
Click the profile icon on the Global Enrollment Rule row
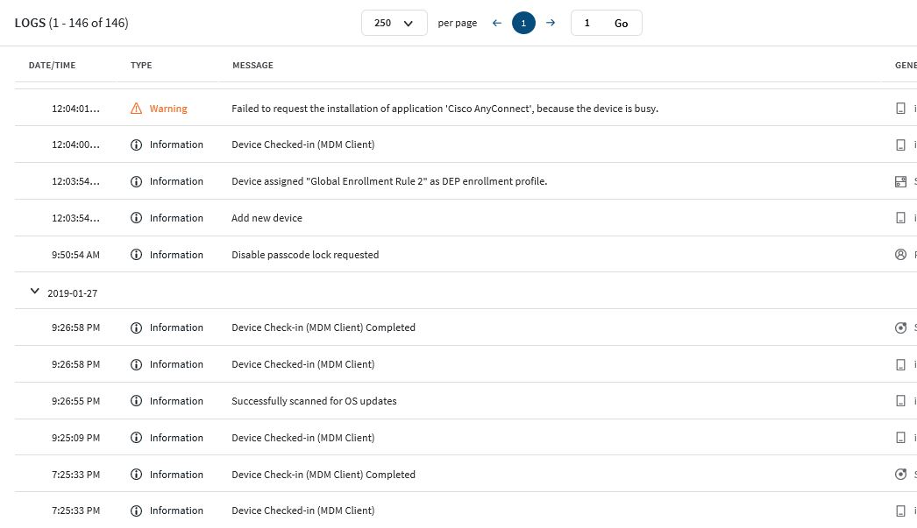coord(900,180)
